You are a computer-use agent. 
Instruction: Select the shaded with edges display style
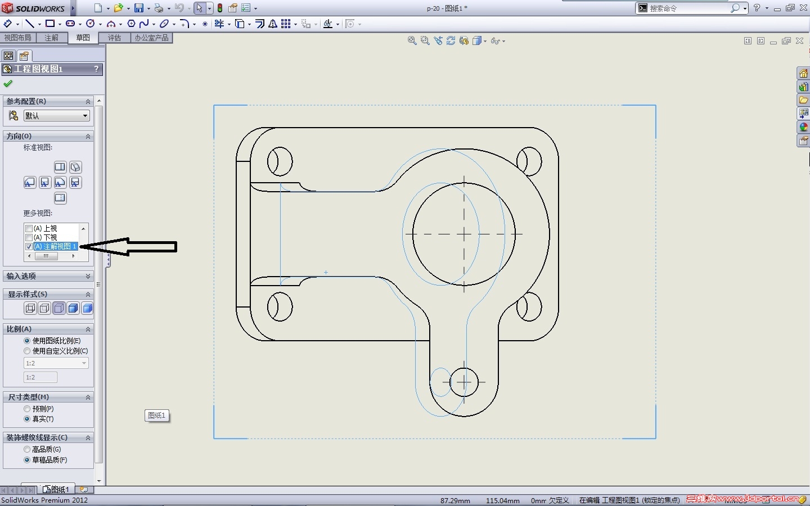(73, 308)
